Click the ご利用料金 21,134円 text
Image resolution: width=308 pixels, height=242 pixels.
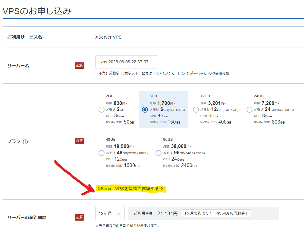pos(156,213)
